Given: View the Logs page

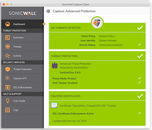Looking at the screenshot, I should tap(23, 110).
